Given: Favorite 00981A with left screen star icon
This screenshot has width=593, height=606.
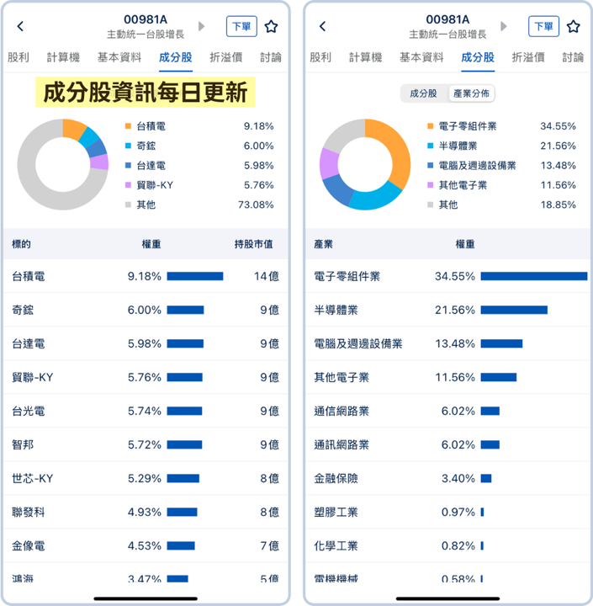Looking at the screenshot, I should [x=271, y=27].
